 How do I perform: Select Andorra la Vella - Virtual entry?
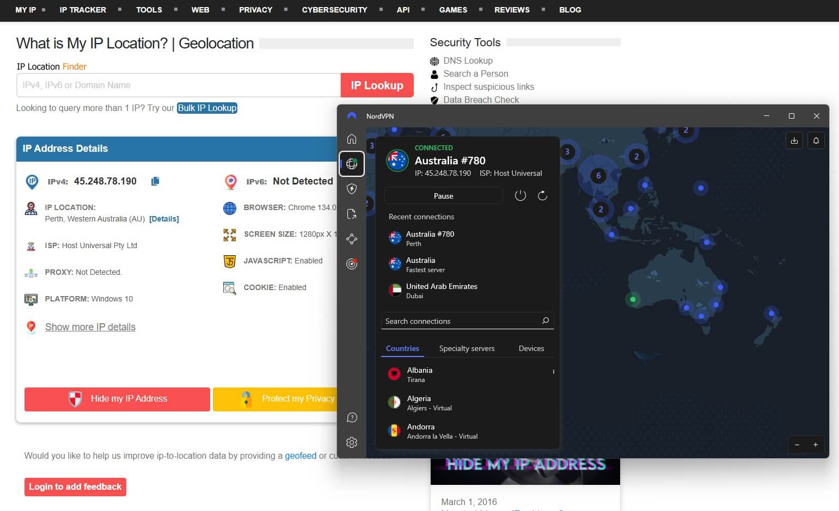coord(467,431)
